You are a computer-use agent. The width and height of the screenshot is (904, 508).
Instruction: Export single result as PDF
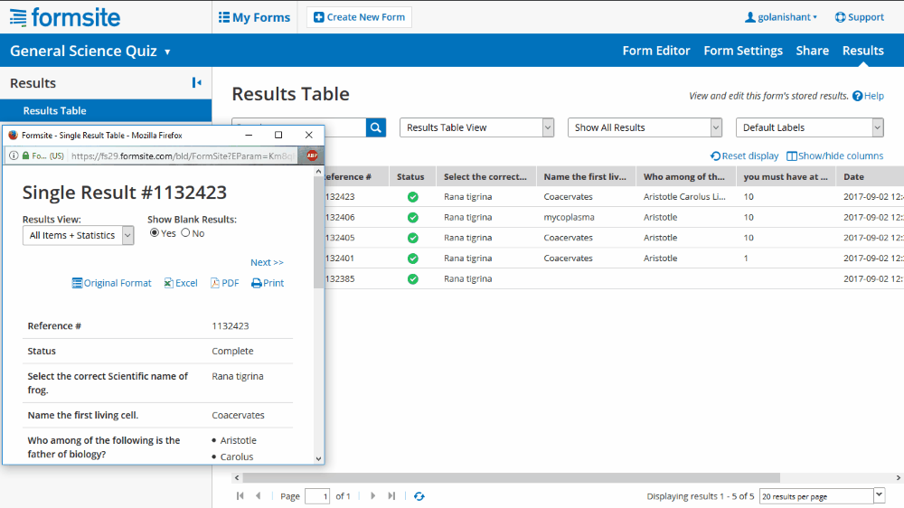click(x=225, y=283)
